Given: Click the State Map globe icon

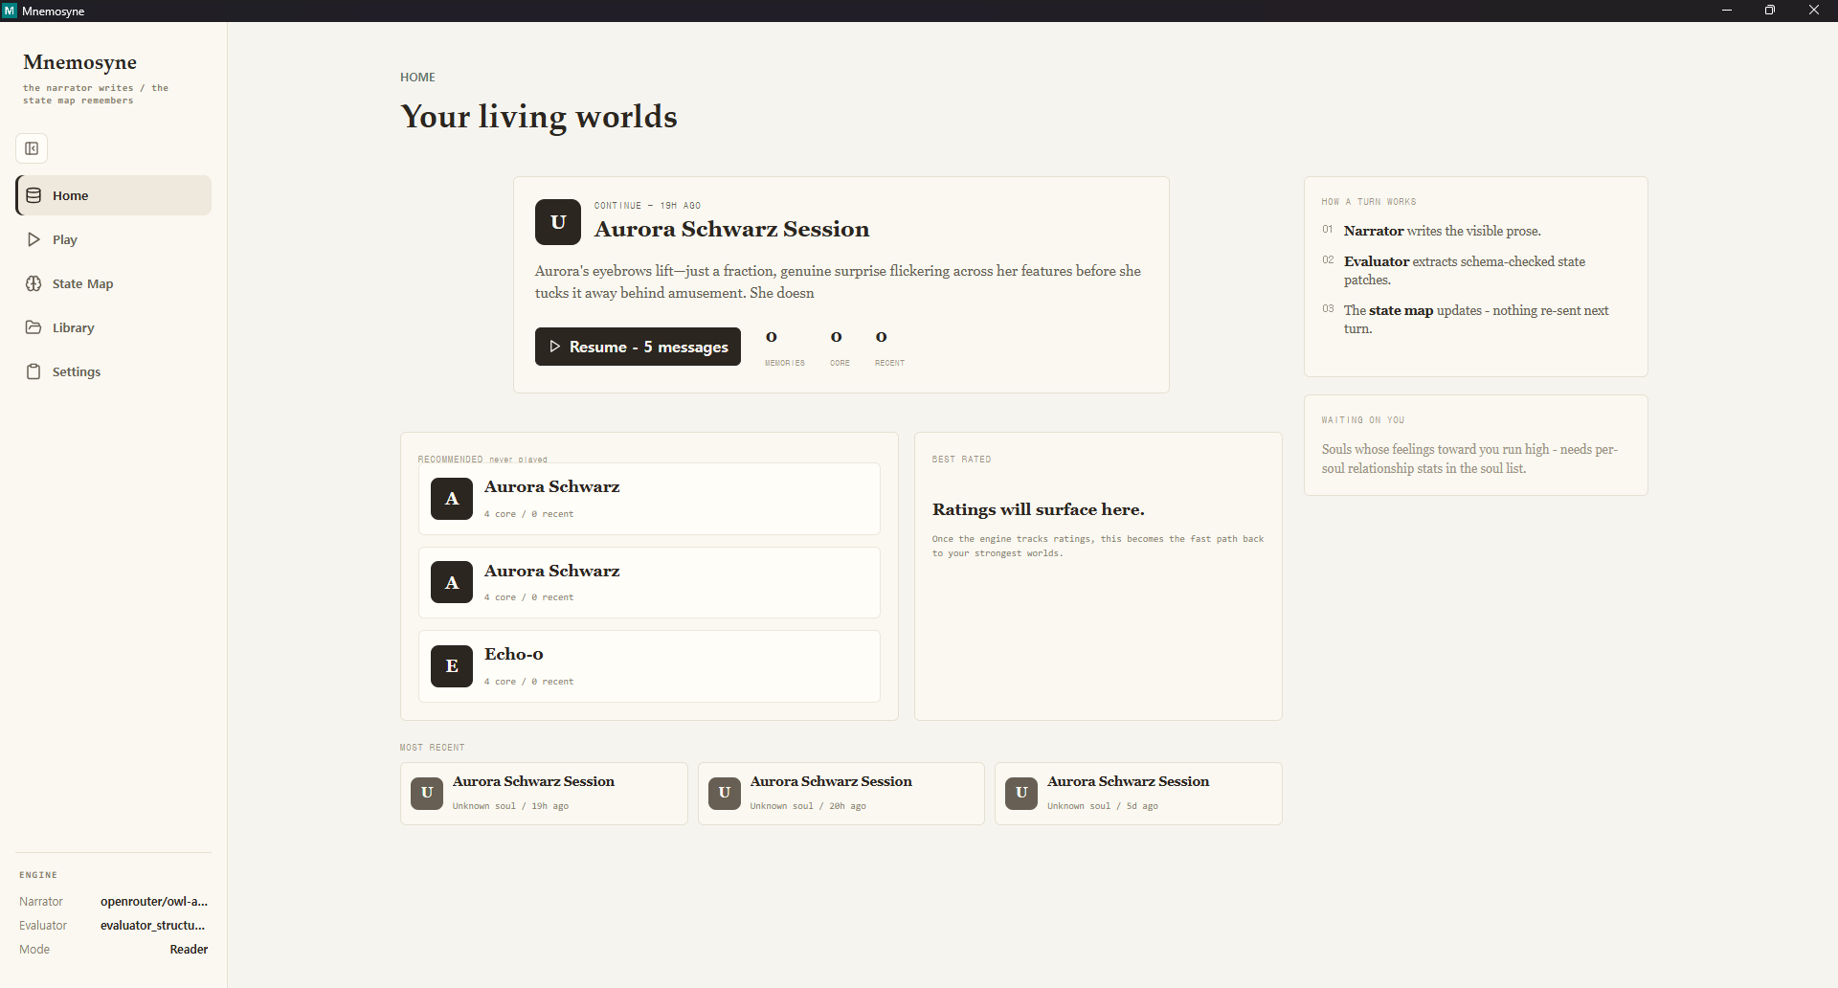Looking at the screenshot, I should 34,283.
